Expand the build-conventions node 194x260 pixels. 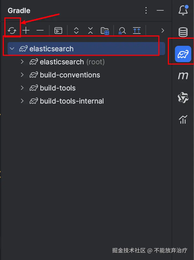[x=22, y=75]
